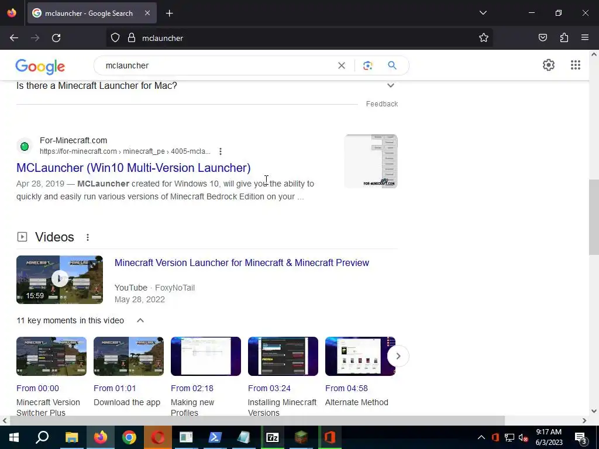The width and height of the screenshot is (599, 449).
Task: Switch to Firefox on the taskbar
Action: coord(101,437)
